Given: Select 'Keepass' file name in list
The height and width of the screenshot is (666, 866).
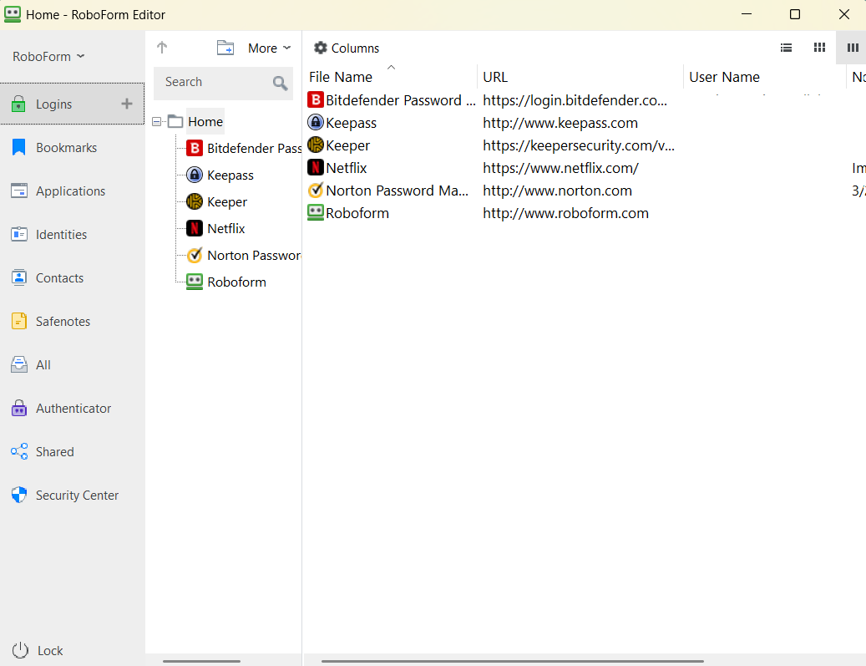Looking at the screenshot, I should [352, 123].
